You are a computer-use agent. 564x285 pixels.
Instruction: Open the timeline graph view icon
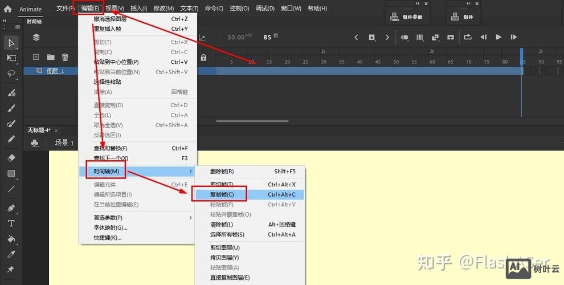202,38
